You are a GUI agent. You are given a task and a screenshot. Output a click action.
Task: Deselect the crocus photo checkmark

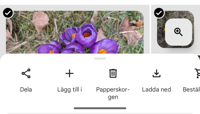pyautogui.click(x=8, y=13)
